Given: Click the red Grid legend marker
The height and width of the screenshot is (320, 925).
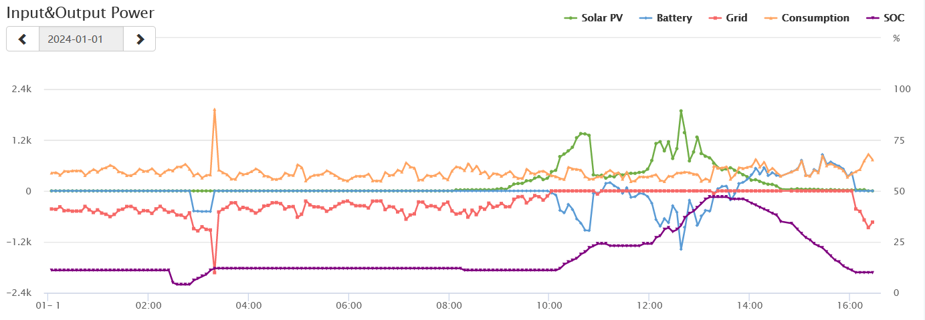Looking at the screenshot, I should tap(714, 18).
